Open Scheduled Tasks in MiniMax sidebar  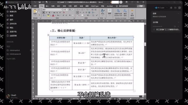click(12, 24)
